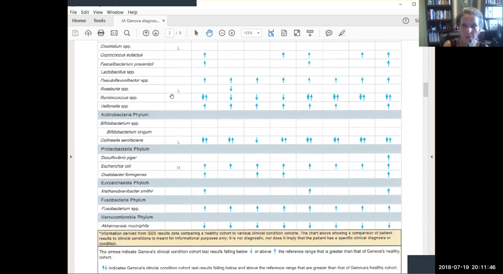Screen dimensions: 503x274
Task: Zoom in with plus button
Action: (x=232, y=33)
